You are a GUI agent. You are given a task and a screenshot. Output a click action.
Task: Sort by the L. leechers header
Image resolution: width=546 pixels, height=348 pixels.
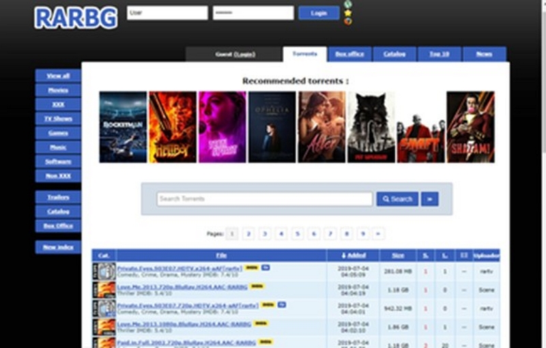pyautogui.click(x=445, y=255)
